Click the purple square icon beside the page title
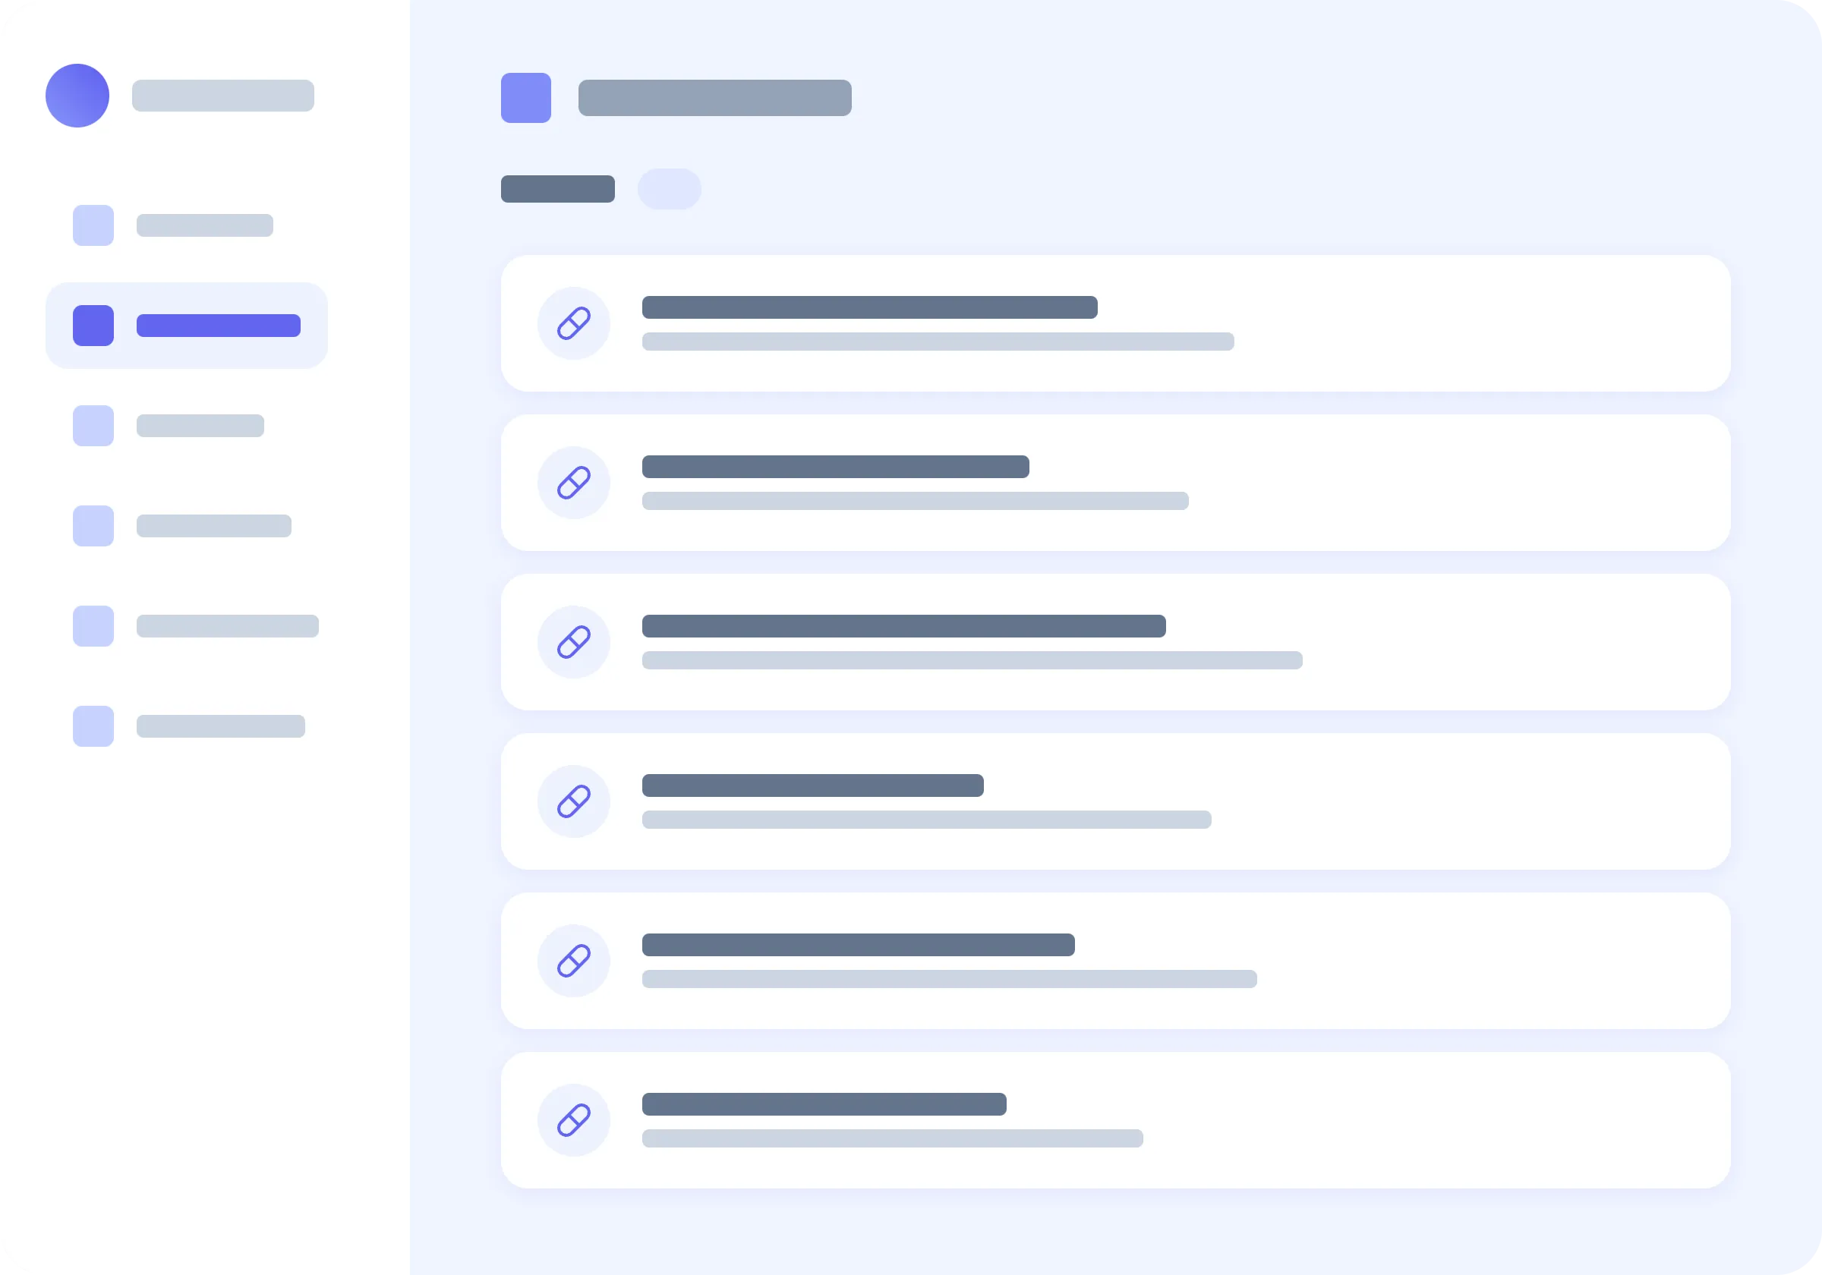This screenshot has width=1822, height=1275. [x=525, y=98]
